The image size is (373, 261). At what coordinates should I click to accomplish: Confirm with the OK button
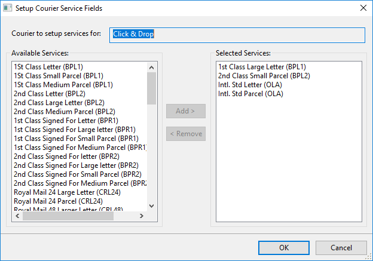283,247
